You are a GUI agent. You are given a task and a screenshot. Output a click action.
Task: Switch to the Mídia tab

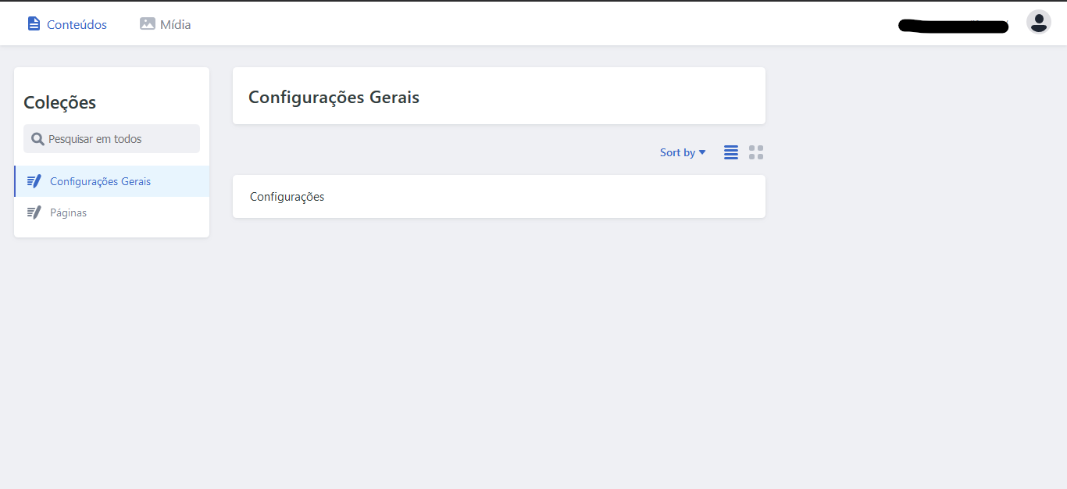point(166,24)
